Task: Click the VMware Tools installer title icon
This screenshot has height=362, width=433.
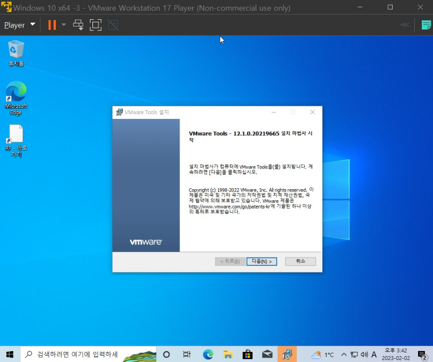Action: point(119,112)
